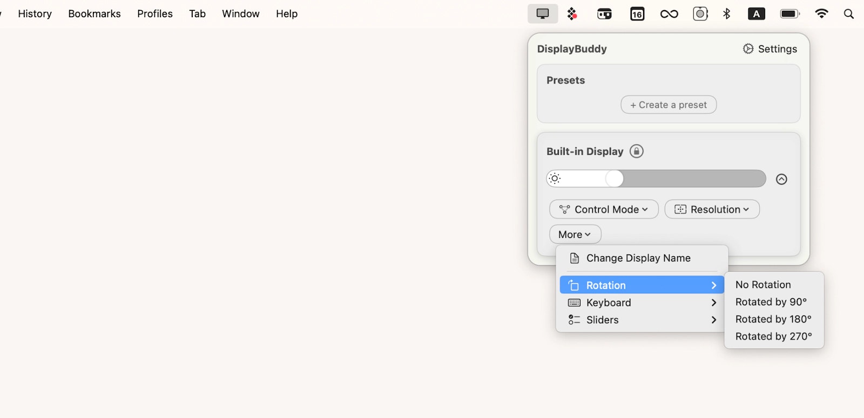Click Create a preset button

[x=669, y=105]
